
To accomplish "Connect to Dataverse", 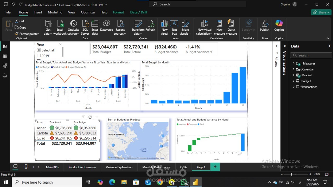I will (106, 26).
